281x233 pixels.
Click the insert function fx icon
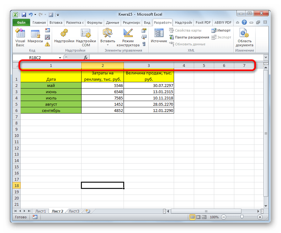(85, 58)
